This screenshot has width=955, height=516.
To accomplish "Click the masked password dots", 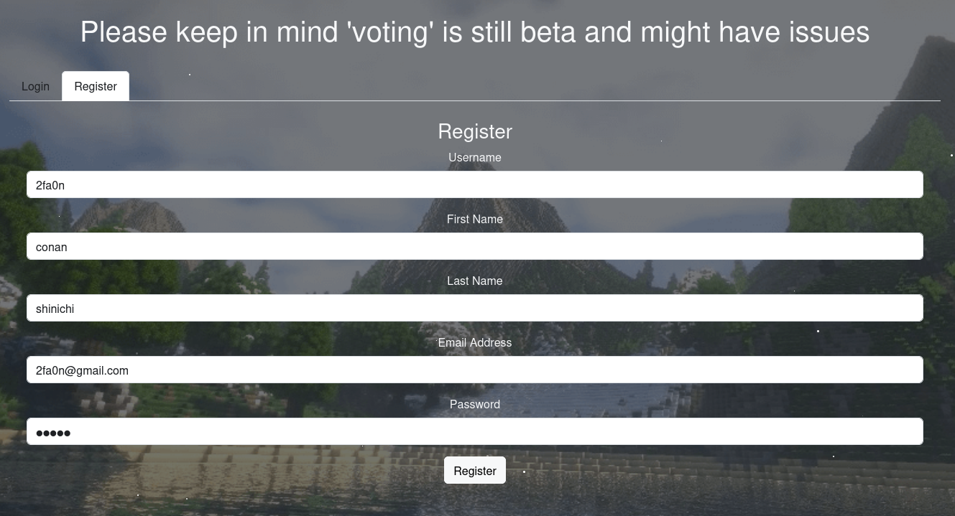I will click(53, 433).
